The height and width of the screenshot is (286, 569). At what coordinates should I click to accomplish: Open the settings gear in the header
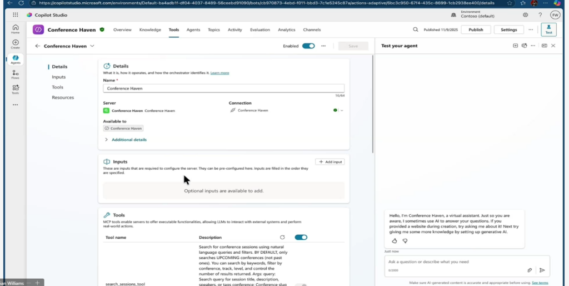[526, 15]
